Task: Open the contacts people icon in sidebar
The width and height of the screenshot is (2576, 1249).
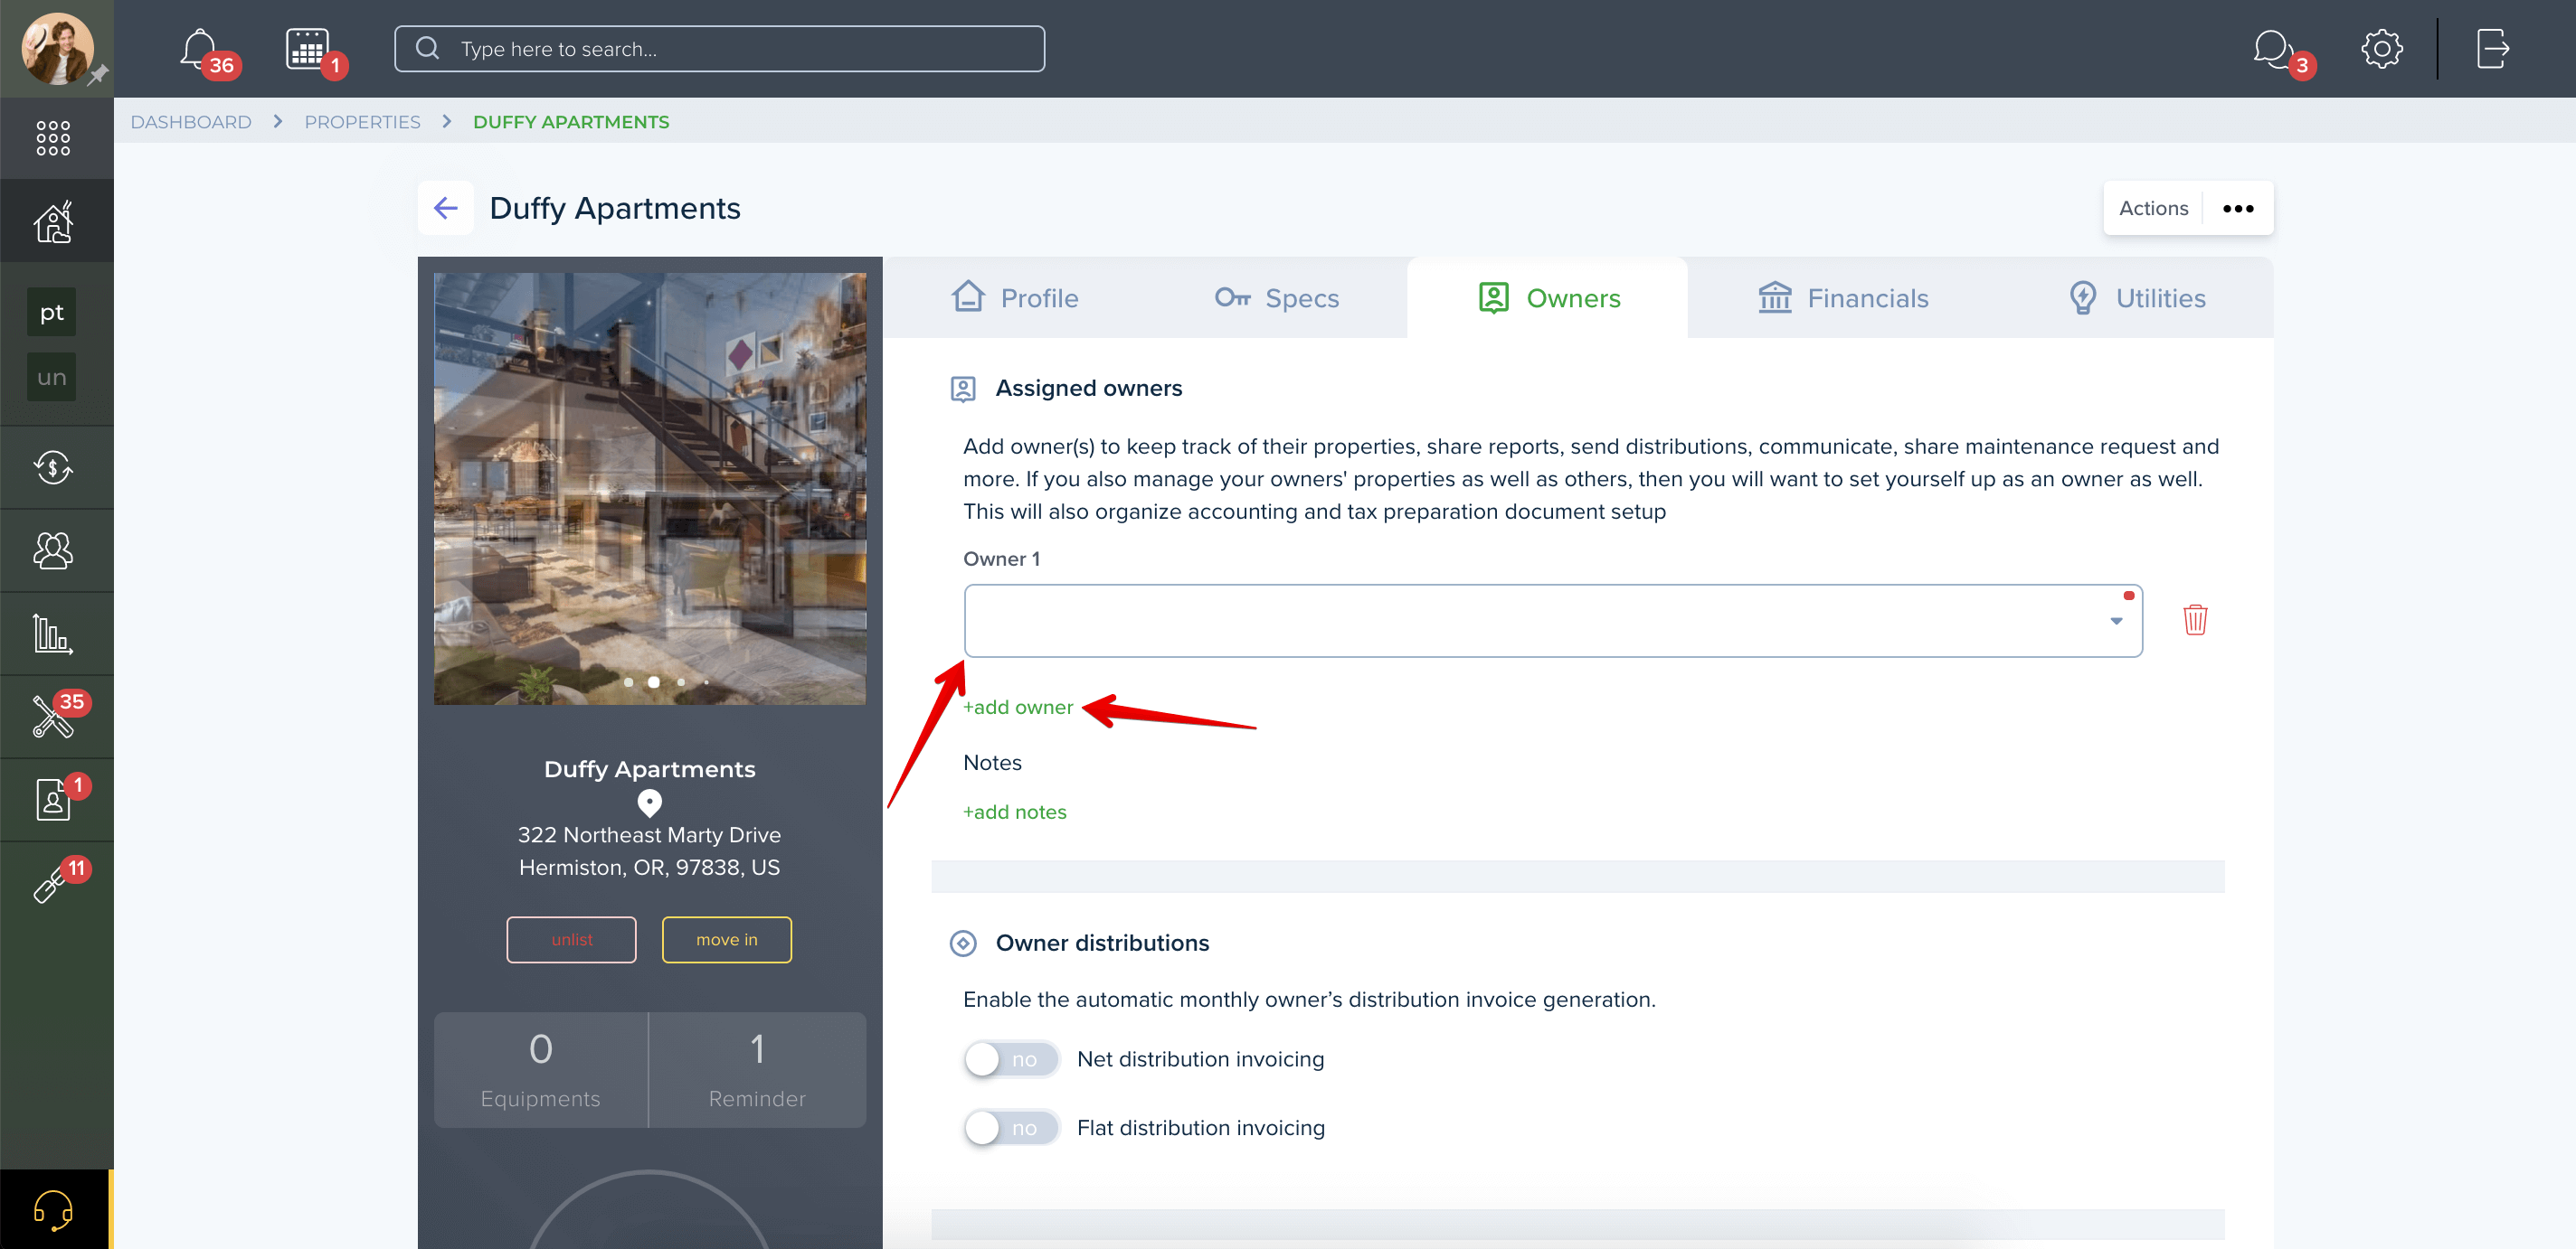Action: pos(53,549)
